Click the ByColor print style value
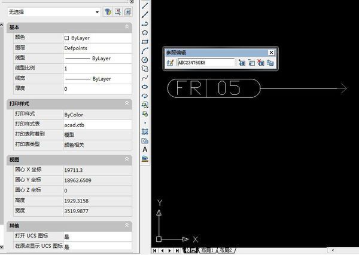 98,115
